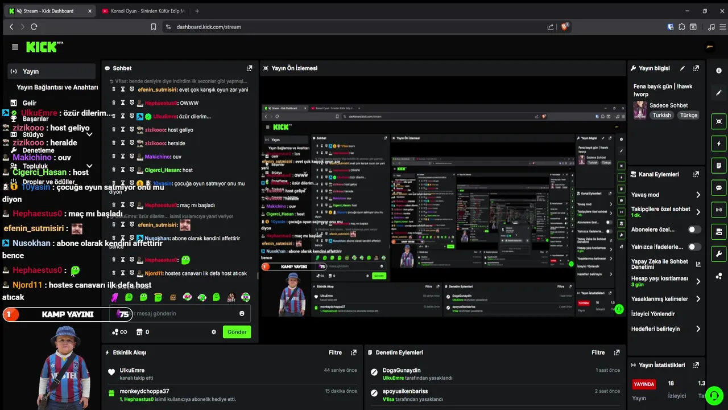Open the channel points infinity icon
This screenshot has height=410, width=728.
coord(120,332)
